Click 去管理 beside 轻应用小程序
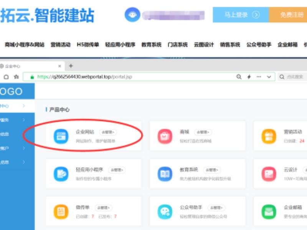The width and height of the screenshot is (307, 230). (117, 170)
